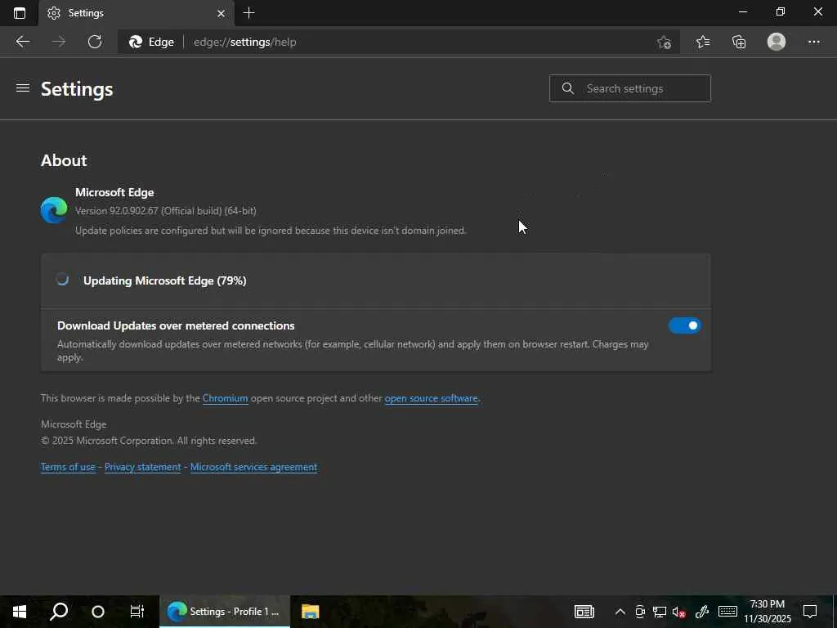Switch to Edge Settings taskbar item
Viewport: 837px width, 628px height.
pyautogui.click(x=225, y=612)
